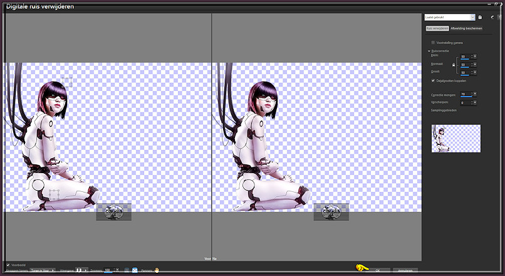Open the Verscherpen slider dropdown
This screenshot has width=505, height=276.
coord(475,102)
